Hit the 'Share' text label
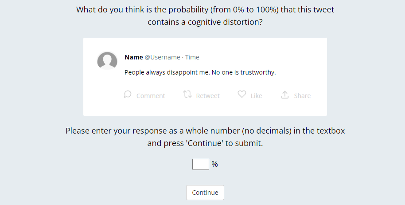Viewport: 405px width, 205px height. tap(302, 96)
